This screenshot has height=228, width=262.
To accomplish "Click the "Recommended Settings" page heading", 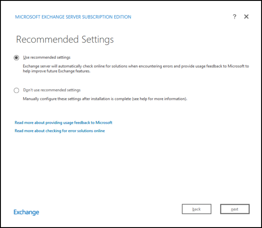I will (65, 39).
